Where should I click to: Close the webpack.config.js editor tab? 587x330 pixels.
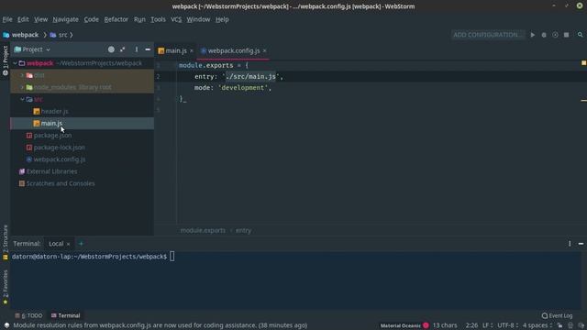point(265,51)
